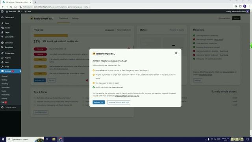The width and height of the screenshot is (252, 142).
Task: Open Task View on the taskbar
Action: click(x=47, y=139)
